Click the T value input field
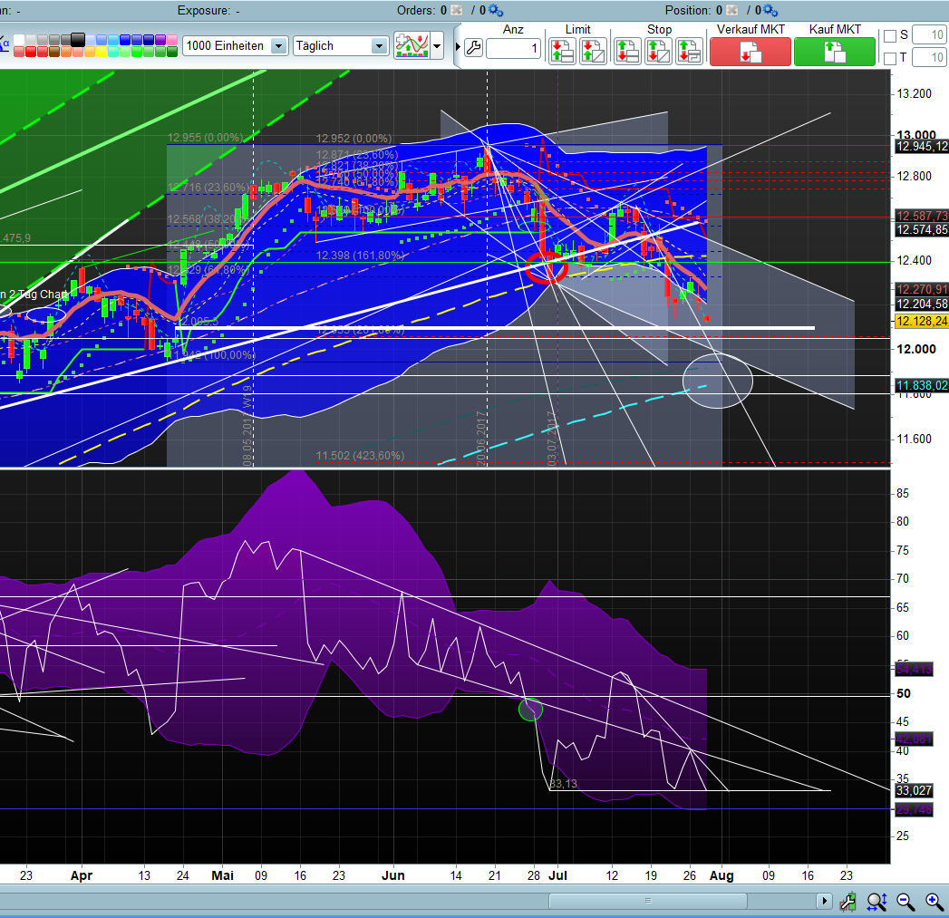 click(x=929, y=57)
